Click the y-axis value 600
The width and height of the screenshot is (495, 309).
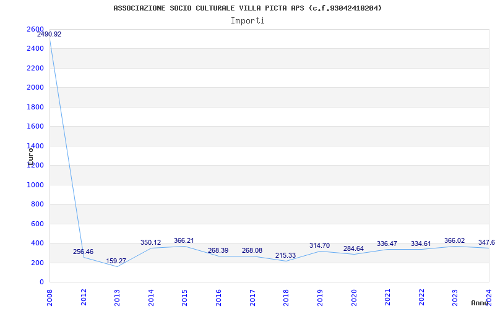(38, 224)
